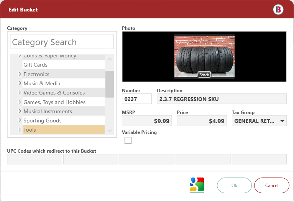Click the category list scroll up arrow

click(x=110, y=59)
